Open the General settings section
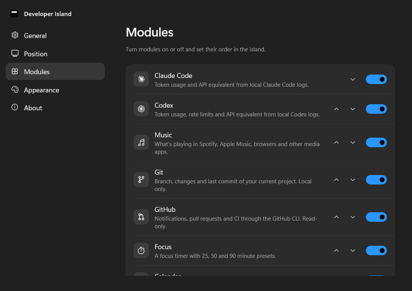Image resolution: width=412 pixels, height=291 pixels. coord(55,35)
